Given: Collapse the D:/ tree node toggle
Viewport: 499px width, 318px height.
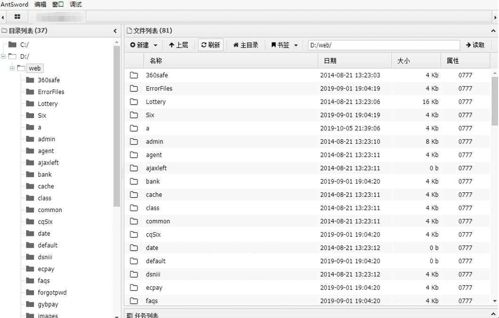Looking at the screenshot, I should [3, 57].
